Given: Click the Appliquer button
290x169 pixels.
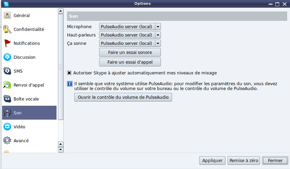Looking at the screenshot, I should pyautogui.click(x=212, y=161).
